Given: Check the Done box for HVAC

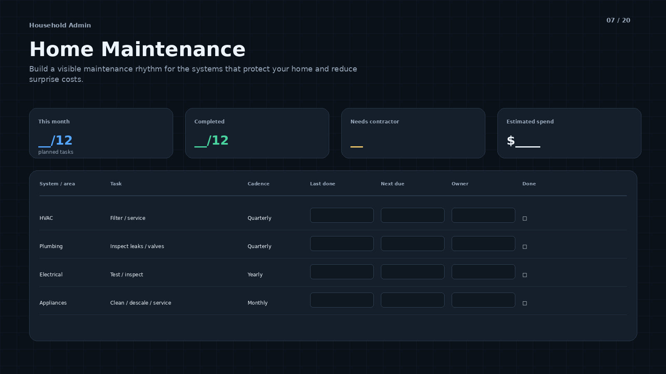Looking at the screenshot, I should click(524, 219).
